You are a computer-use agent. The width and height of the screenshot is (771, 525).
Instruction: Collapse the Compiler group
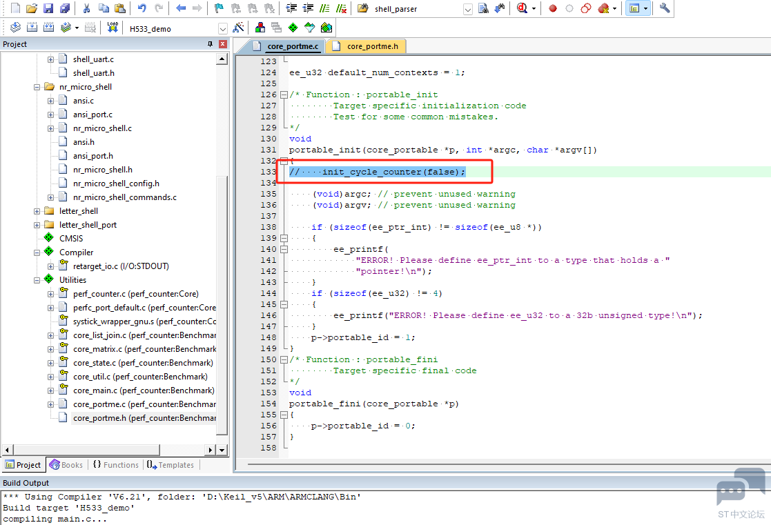click(37, 252)
